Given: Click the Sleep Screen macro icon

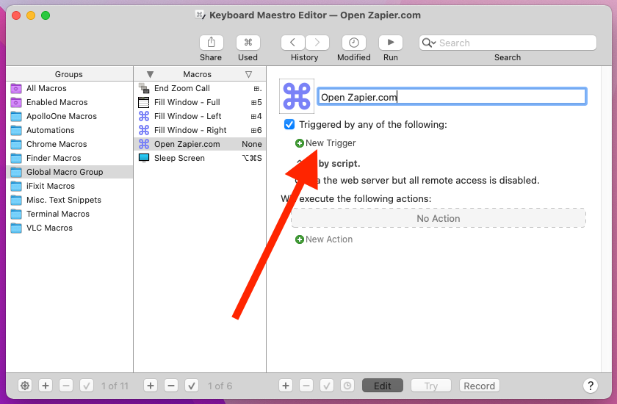Looking at the screenshot, I should [x=144, y=158].
